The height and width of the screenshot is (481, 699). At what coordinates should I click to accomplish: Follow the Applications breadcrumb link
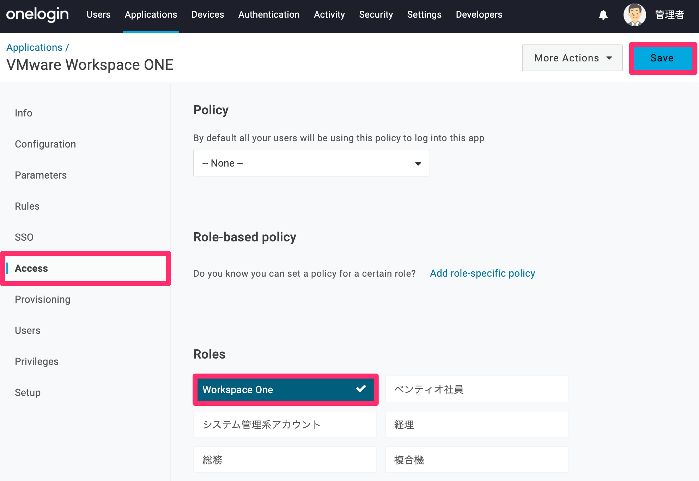click(x=34, y=47)
